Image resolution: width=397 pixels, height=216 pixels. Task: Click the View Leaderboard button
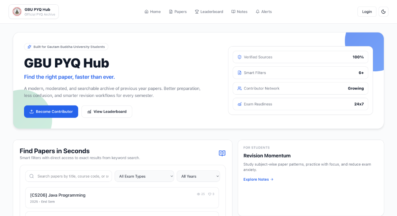pyautogui.click(x=107, y=112)
